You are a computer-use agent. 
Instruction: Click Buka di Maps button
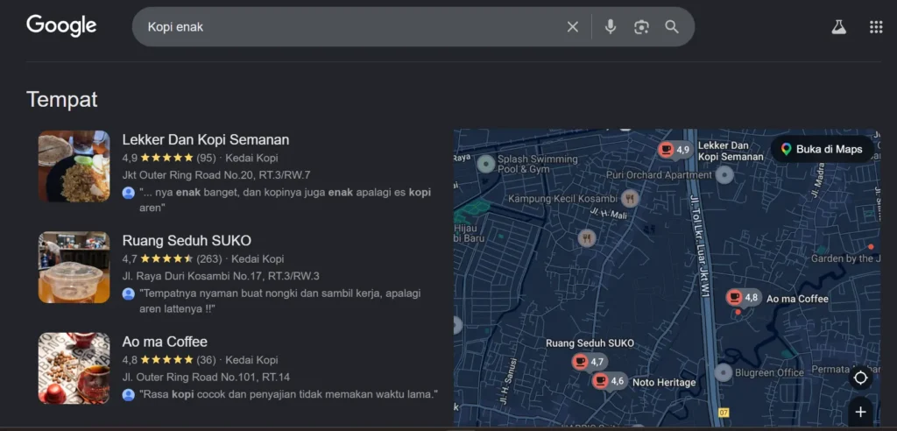tap(822, 150)
